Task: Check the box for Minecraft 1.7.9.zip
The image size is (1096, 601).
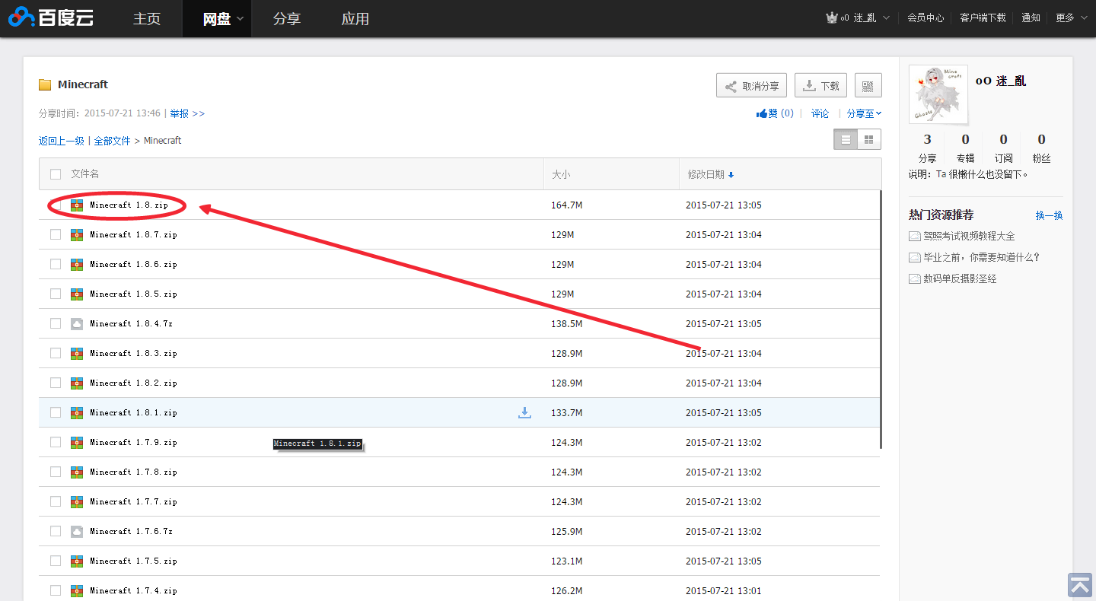Action: pos(56,442)
